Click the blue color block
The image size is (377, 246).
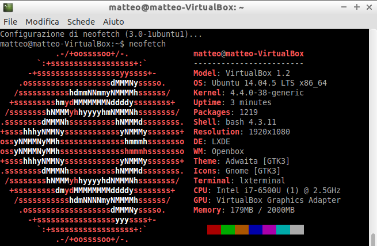coord(256,229)
